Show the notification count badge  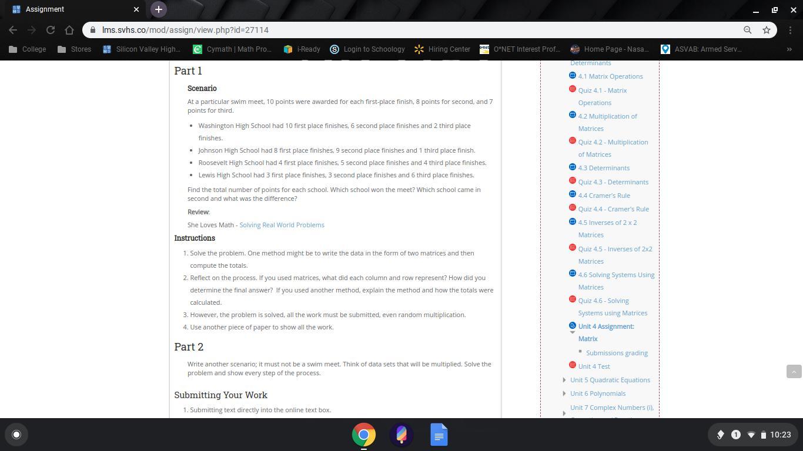735,435
